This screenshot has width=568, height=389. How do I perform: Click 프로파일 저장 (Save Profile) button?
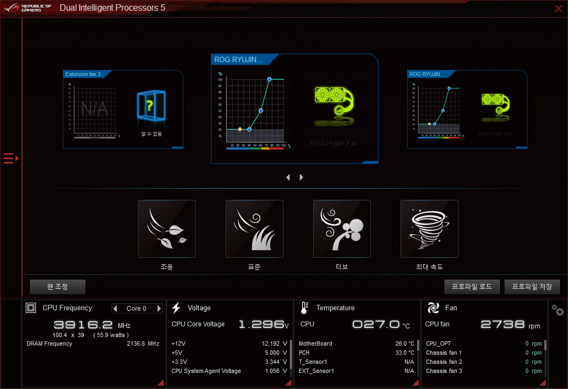pyautogui.click(x=532, y=287)
